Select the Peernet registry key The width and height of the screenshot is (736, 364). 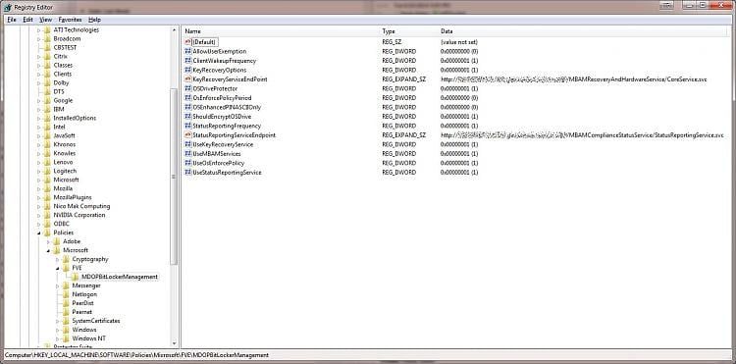[x=82, y=312]
